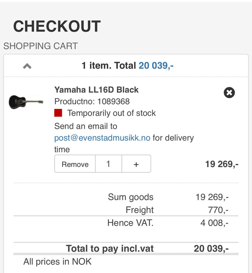Increase quantity with the plus button

coord(136,164)
